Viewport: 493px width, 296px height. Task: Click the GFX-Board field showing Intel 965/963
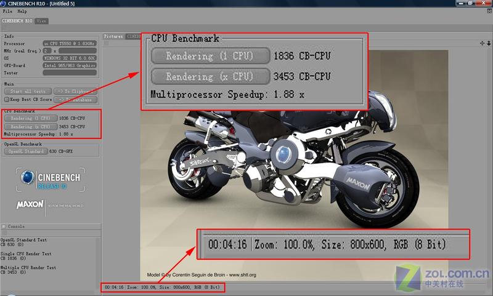tap(70, 65)
